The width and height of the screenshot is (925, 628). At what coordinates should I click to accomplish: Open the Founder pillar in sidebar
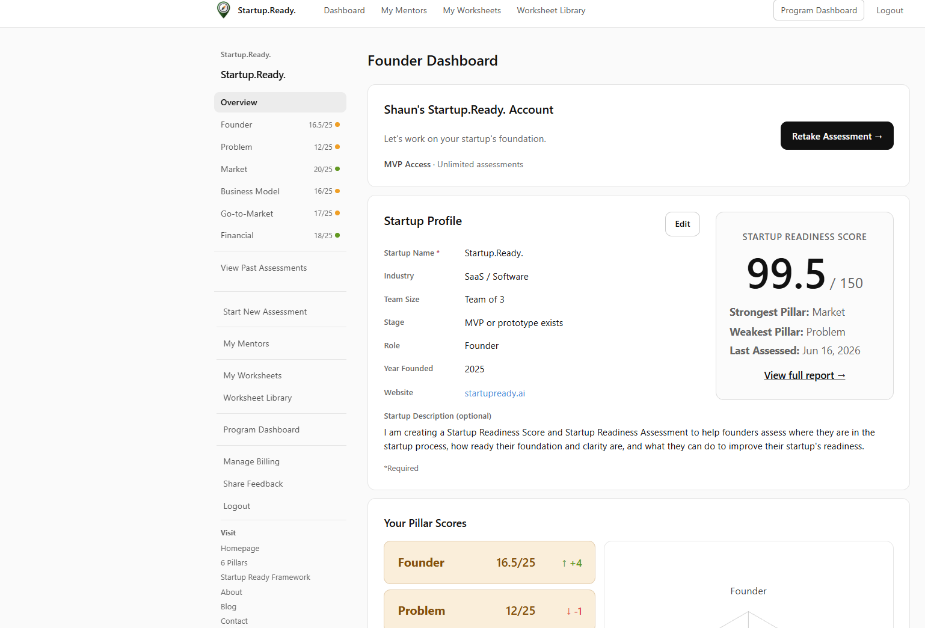[x=280, y=125]
